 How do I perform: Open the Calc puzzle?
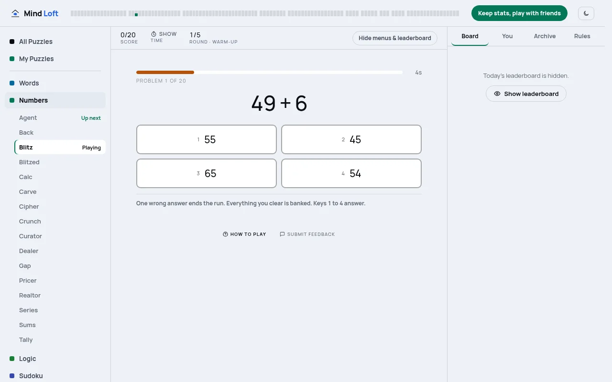60,177
